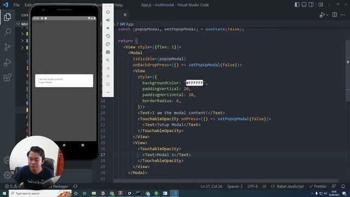
Task: Click Ln 27, Col 26 indicator
Action: click(x=211, y=186)
